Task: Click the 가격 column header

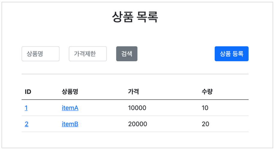Action: 133,91
